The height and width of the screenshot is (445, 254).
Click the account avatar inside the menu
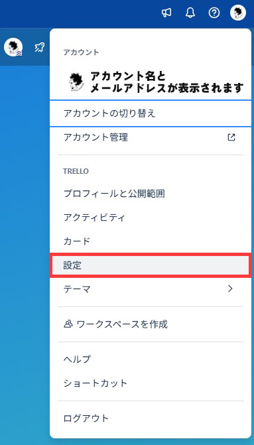pos(76,82)
